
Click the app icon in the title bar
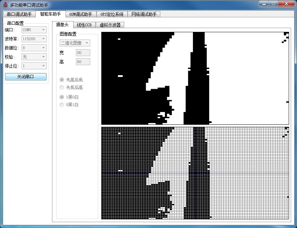click(6, 5)
